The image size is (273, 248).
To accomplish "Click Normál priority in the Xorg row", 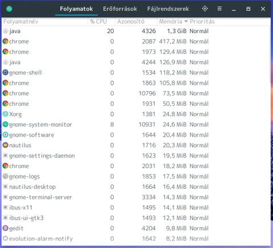I will pyautogui.click(x=199, y=114).
